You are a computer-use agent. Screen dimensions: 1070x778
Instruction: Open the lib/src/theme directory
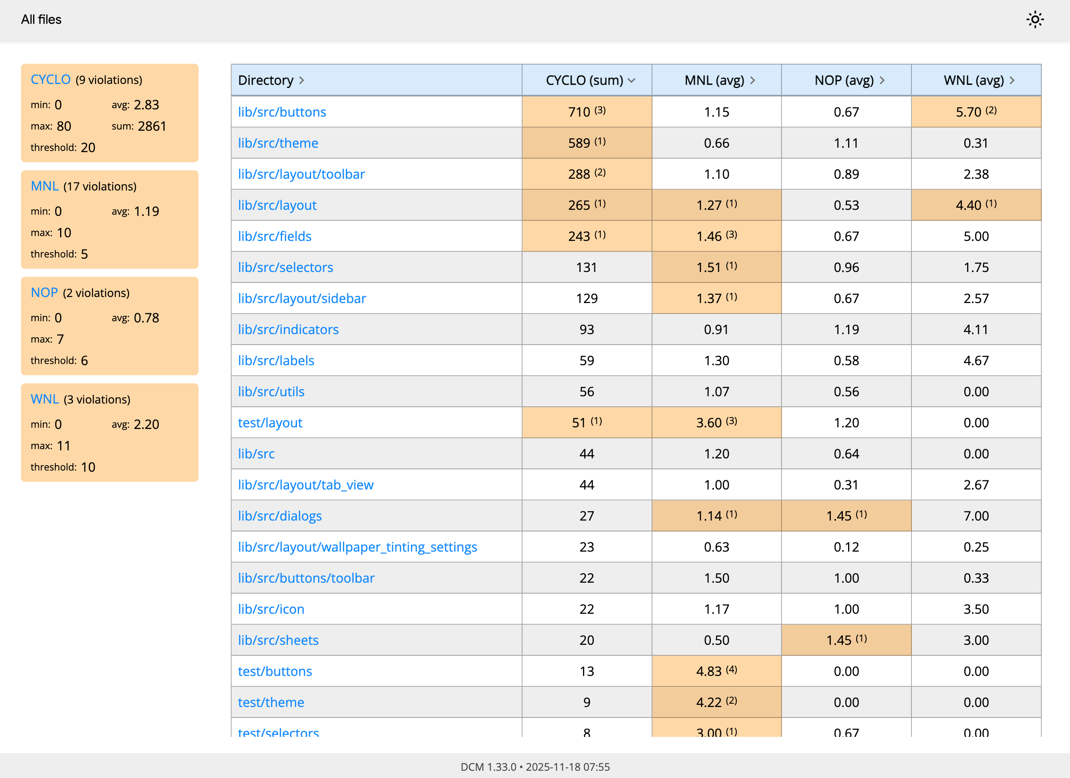coord(278,143)
